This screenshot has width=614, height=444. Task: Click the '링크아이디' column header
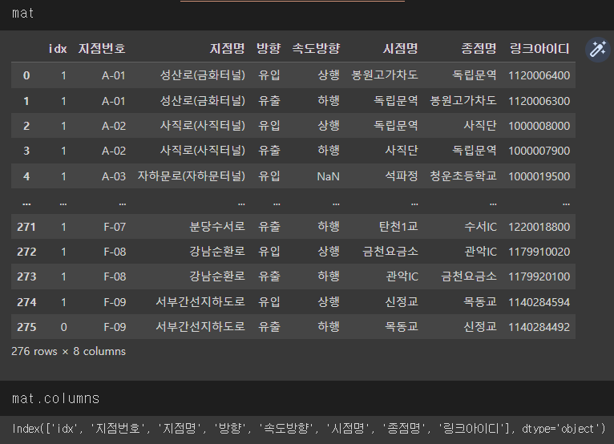coord(539,49)
